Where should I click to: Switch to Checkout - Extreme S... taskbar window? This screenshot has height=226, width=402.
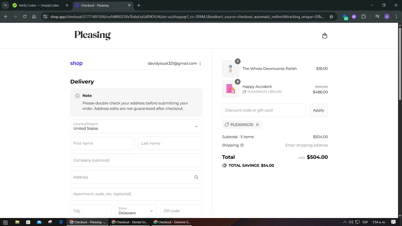[x=172, y=222]
